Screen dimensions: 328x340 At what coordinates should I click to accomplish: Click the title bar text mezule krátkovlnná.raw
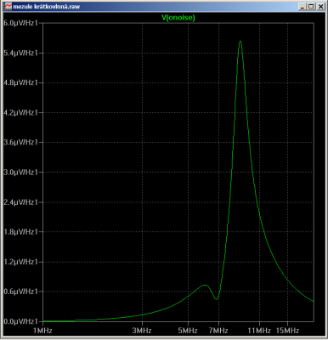47,6
